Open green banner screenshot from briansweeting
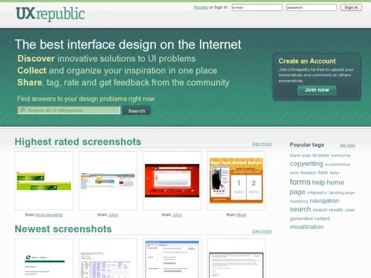 [44, 181]
